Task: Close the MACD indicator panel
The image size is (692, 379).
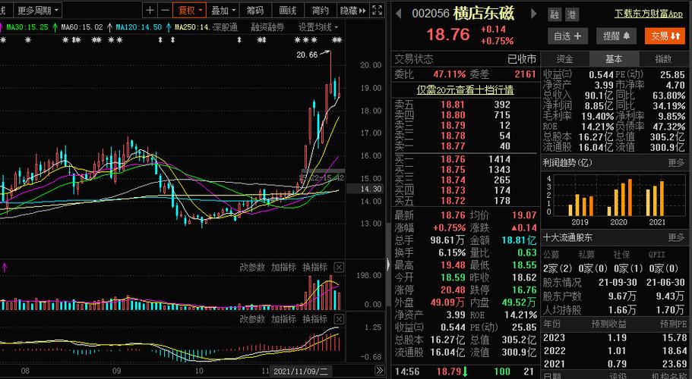Action: [x=339, y=319]
